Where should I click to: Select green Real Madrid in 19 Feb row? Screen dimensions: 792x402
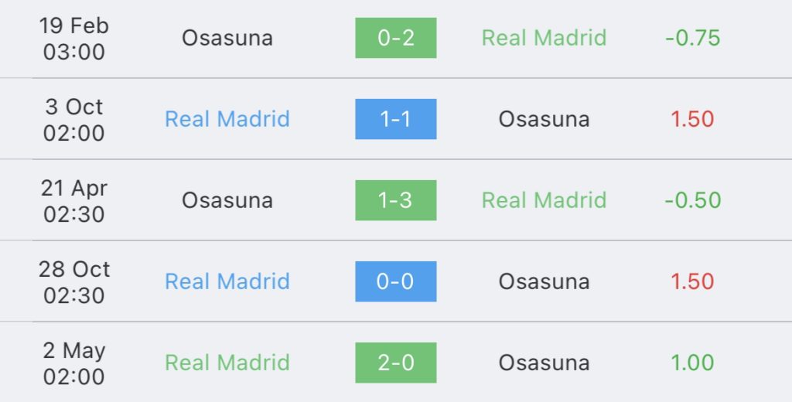click(544, 38)
